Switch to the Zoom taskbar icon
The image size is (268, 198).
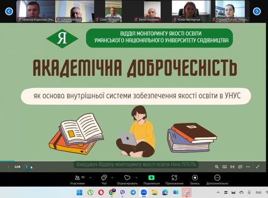[144, 193]
